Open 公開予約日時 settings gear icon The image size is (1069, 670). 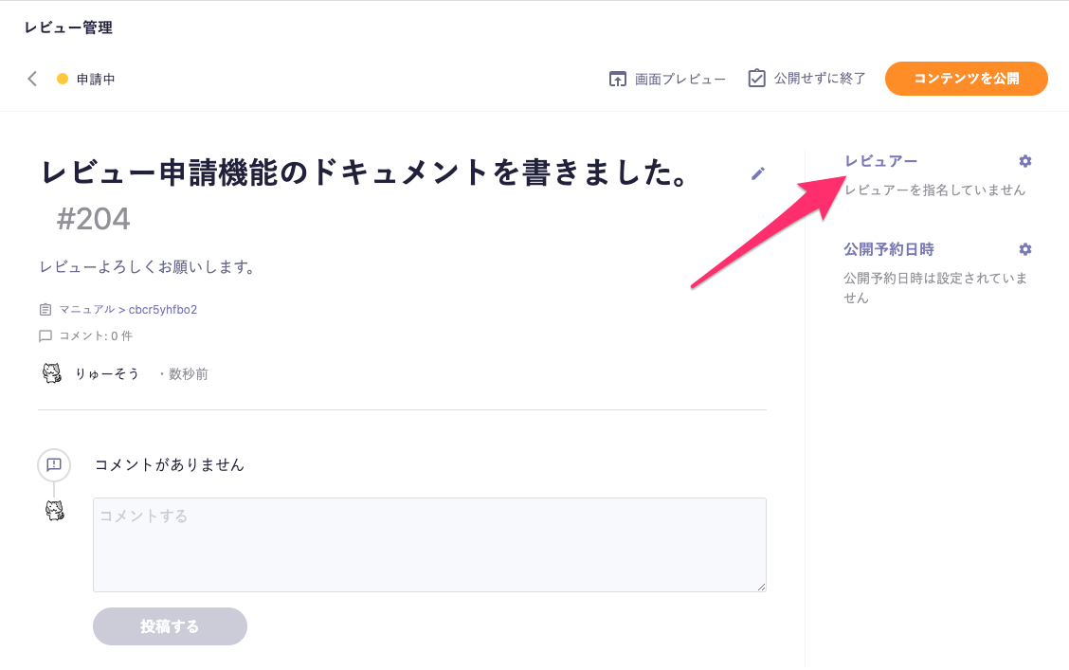coord(1024,249)
